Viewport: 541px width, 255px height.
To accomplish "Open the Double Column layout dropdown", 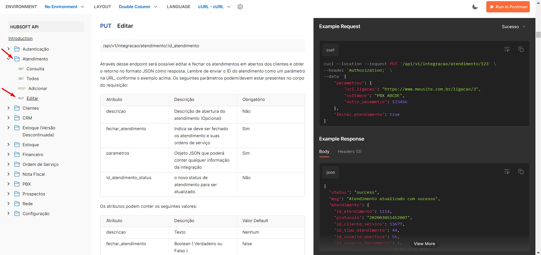I will (x=138, y=7).
